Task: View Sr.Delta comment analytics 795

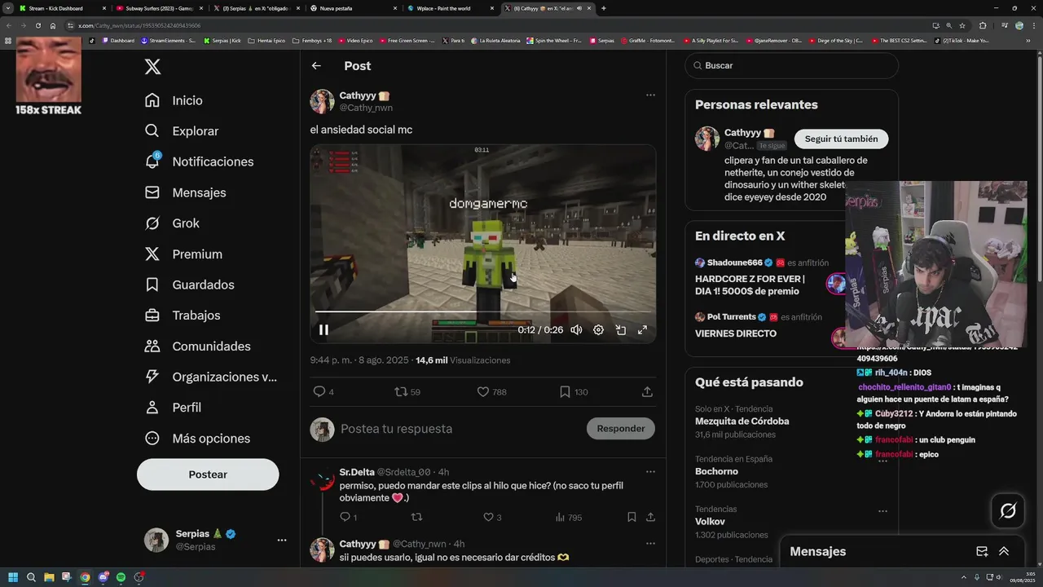Action: pos(568,517)
